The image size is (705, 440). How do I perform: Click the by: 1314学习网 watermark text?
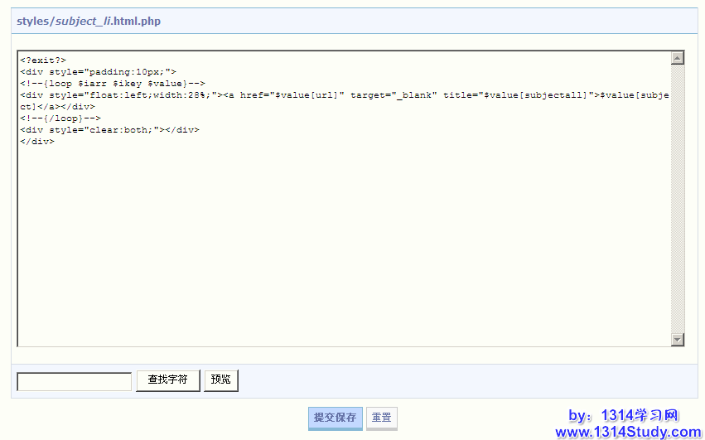624,415
